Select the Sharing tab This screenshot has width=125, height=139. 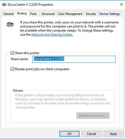[x=22, y=13]
